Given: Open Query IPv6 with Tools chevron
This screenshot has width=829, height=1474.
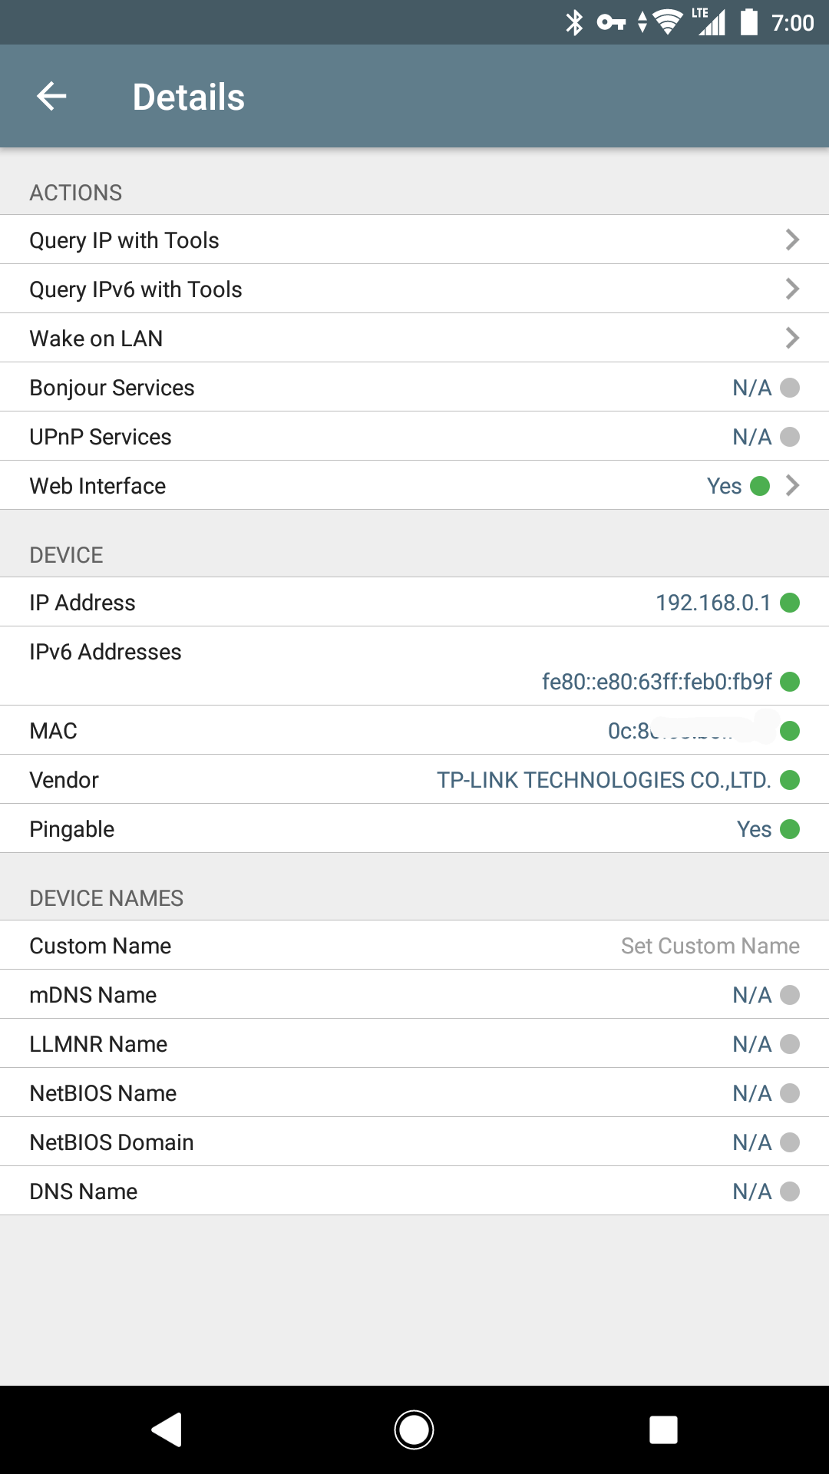Looking at the screenshot, I should pyautogui.click(x=792, y=289).
